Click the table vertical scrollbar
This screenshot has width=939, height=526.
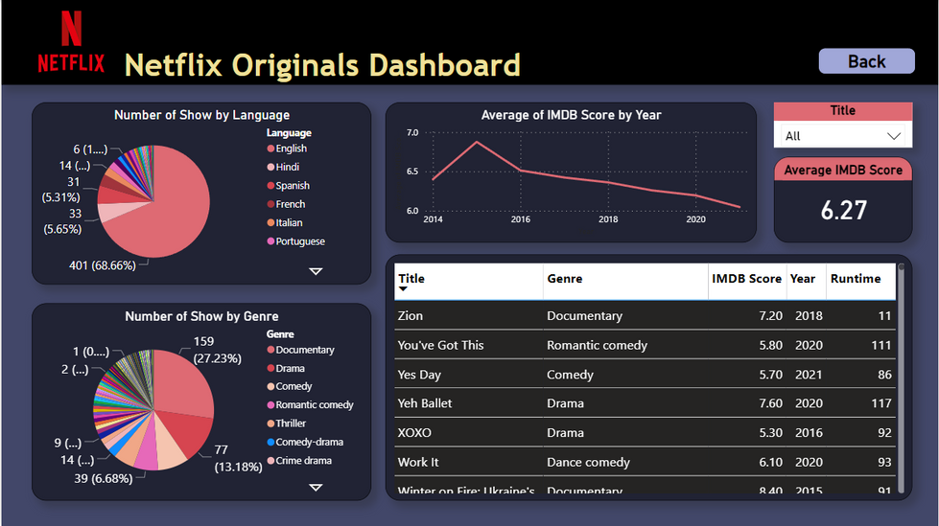(x=902, y=377)
